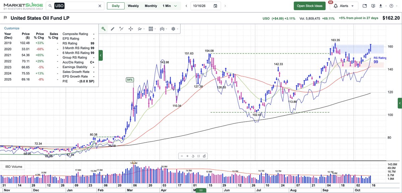Switch to the Weekly chart tab
Viewport: 402px width, 193px height.
133,6
